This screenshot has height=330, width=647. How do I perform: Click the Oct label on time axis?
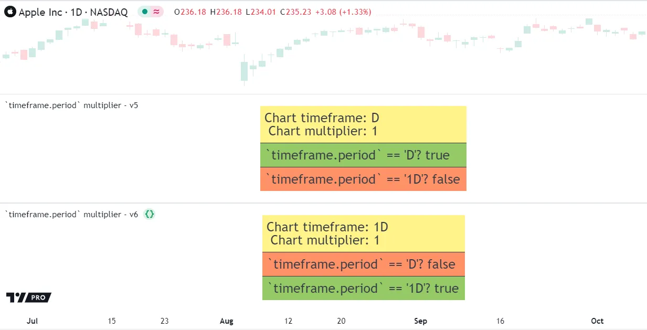click(597, 321)
